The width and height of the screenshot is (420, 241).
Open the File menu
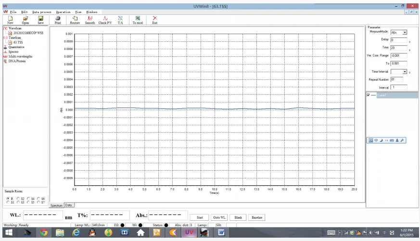tap(13, 12)
